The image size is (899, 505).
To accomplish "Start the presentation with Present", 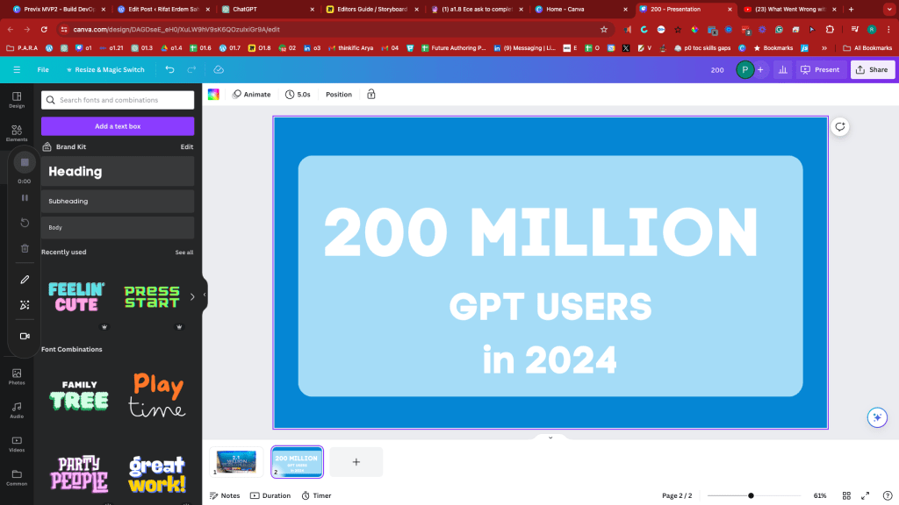I will click(821, 70).
